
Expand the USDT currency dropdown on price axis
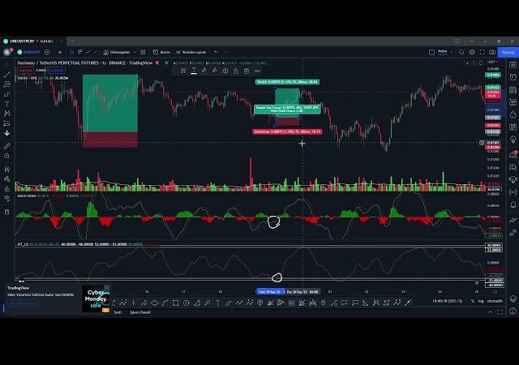point(492,62)
